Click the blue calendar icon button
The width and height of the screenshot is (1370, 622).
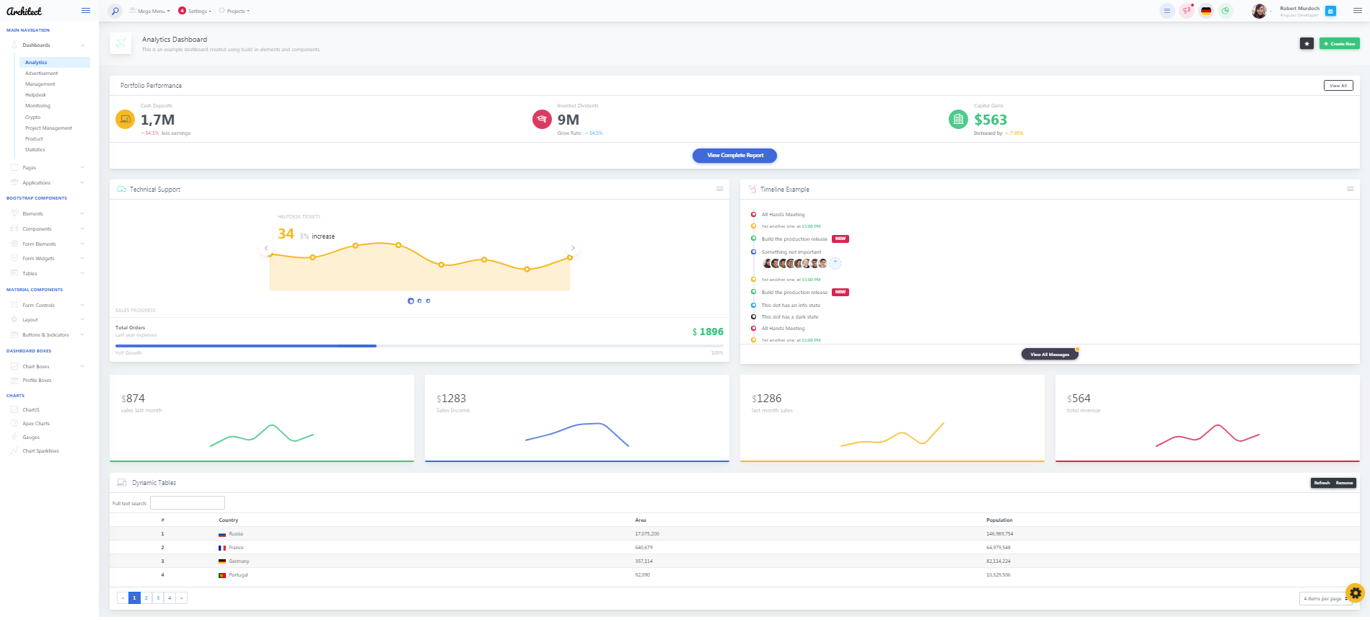click(1331, 11)
